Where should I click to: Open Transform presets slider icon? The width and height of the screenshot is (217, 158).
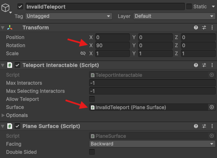click(204, 27)
